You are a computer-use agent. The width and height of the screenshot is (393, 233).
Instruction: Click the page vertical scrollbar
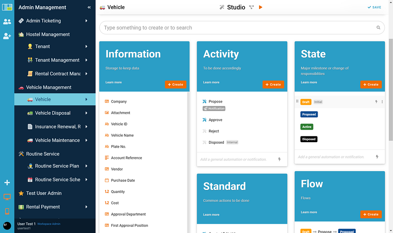(391, 90)
